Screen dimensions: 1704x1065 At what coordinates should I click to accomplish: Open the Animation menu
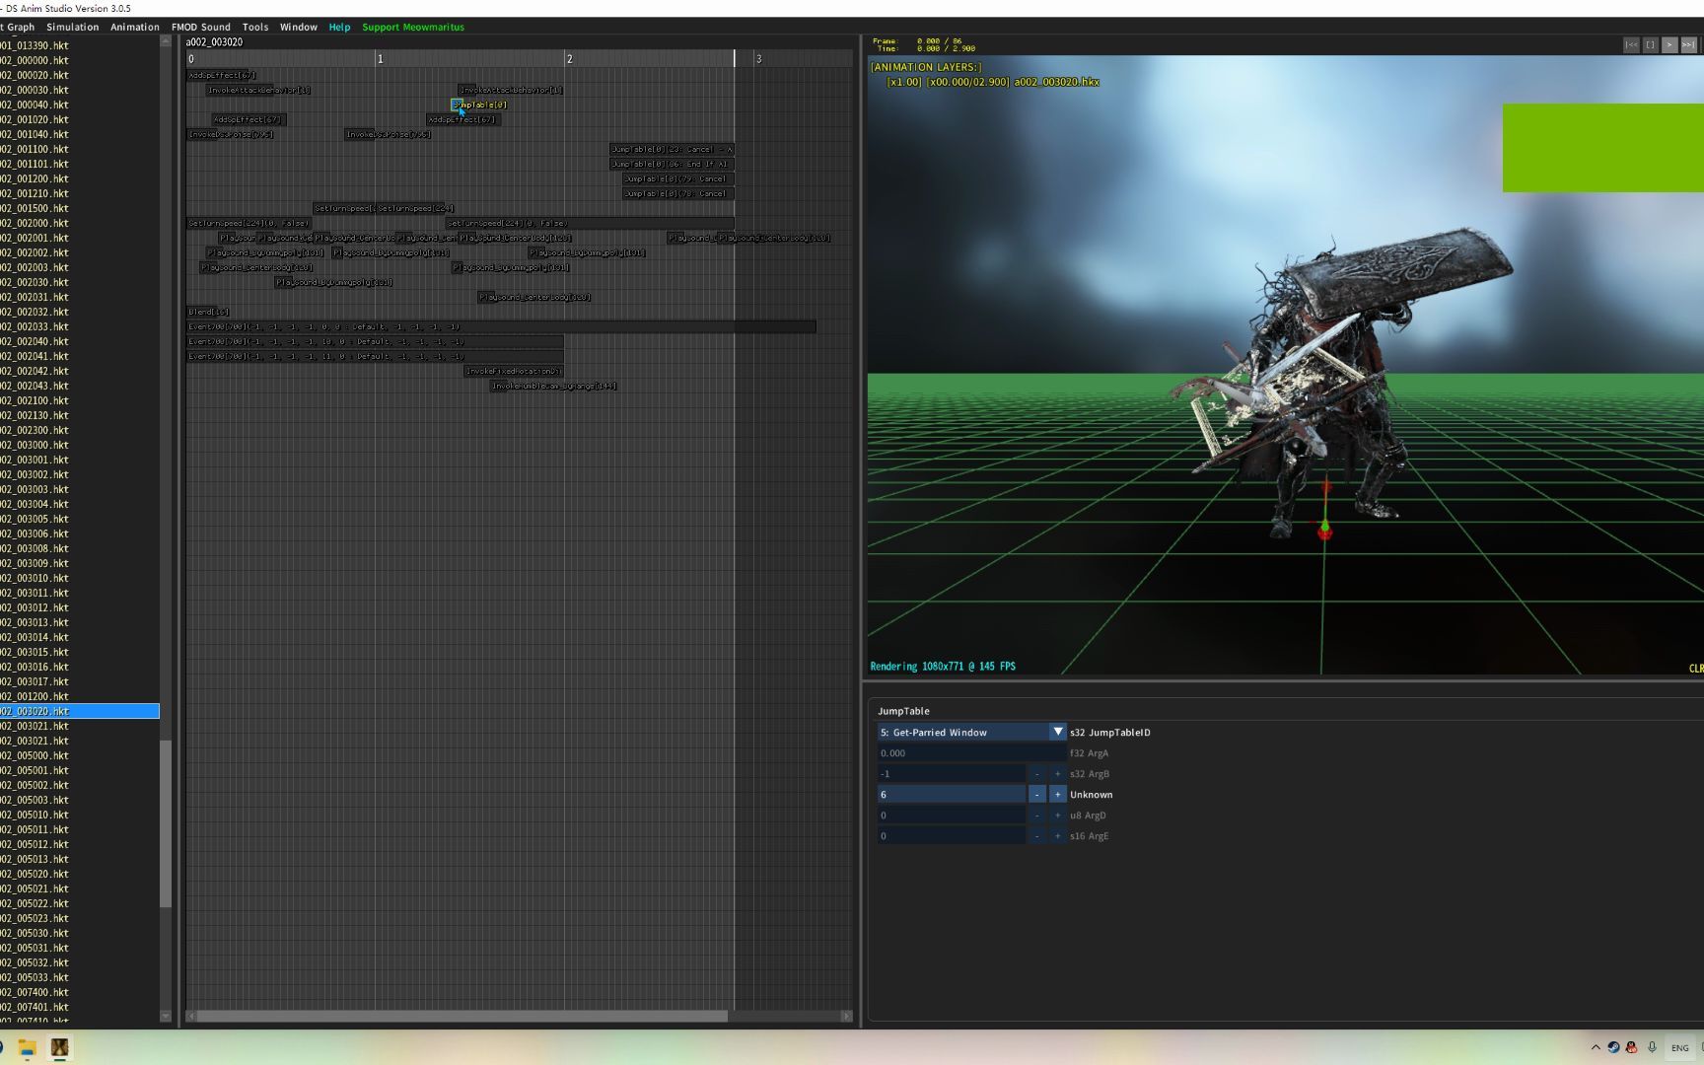tap(135, 27)
